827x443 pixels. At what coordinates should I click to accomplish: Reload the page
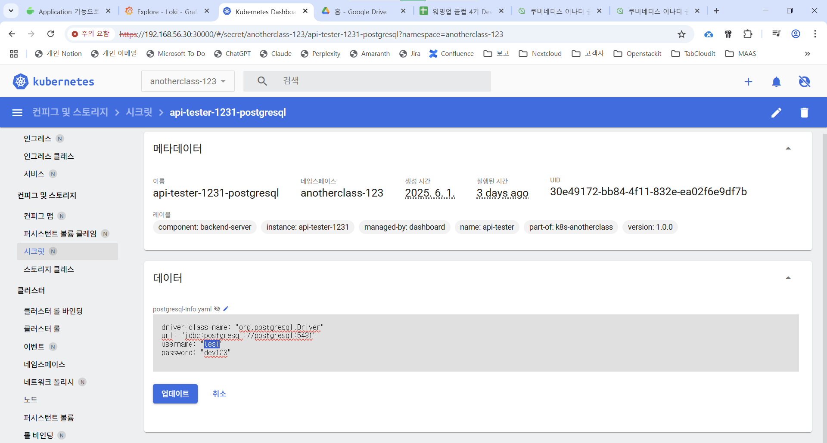[x=51, y=34]
